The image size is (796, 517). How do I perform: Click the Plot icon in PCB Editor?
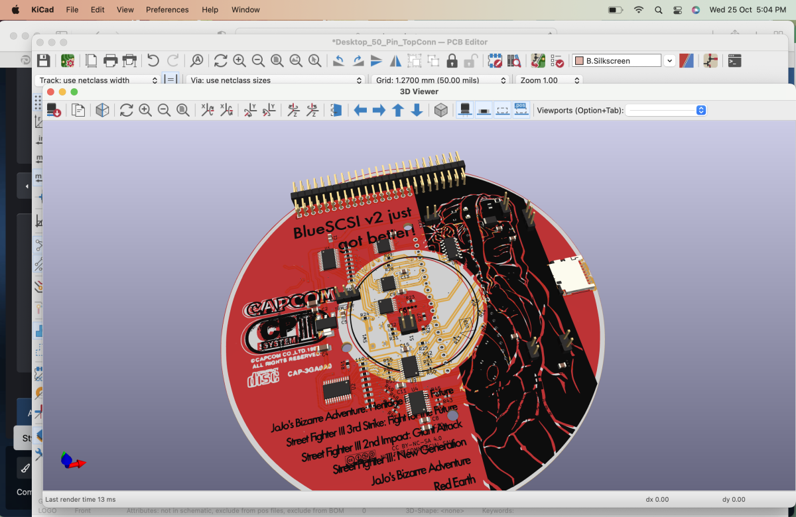[129, 61]
